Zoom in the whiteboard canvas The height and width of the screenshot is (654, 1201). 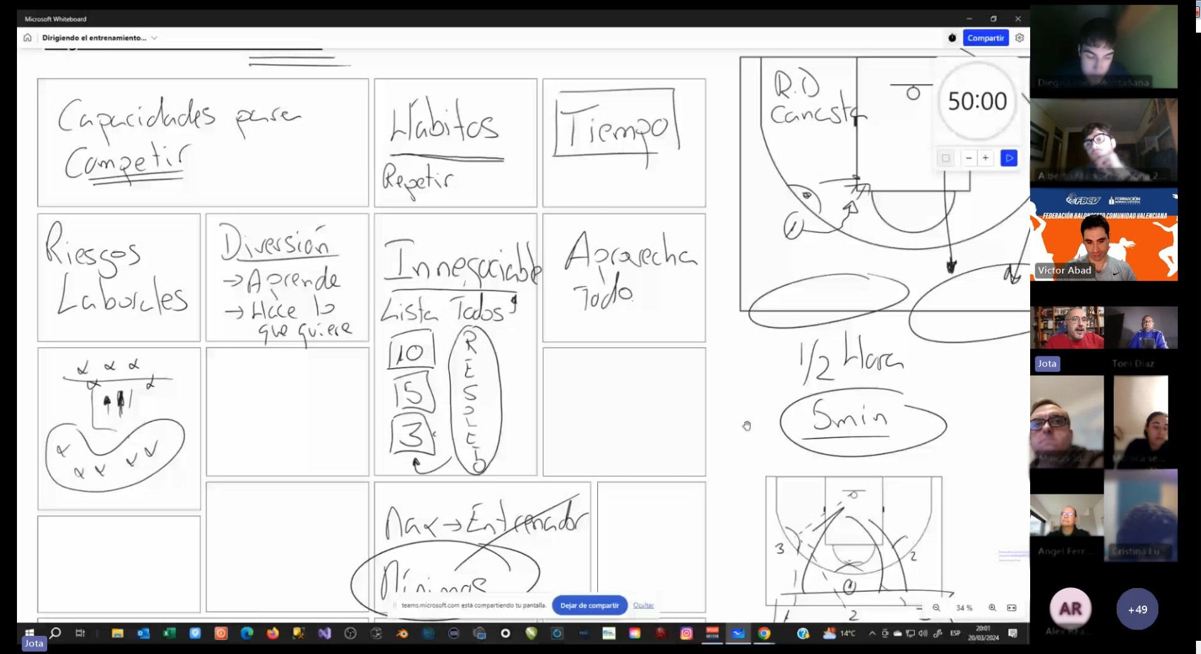click(992, 608)
